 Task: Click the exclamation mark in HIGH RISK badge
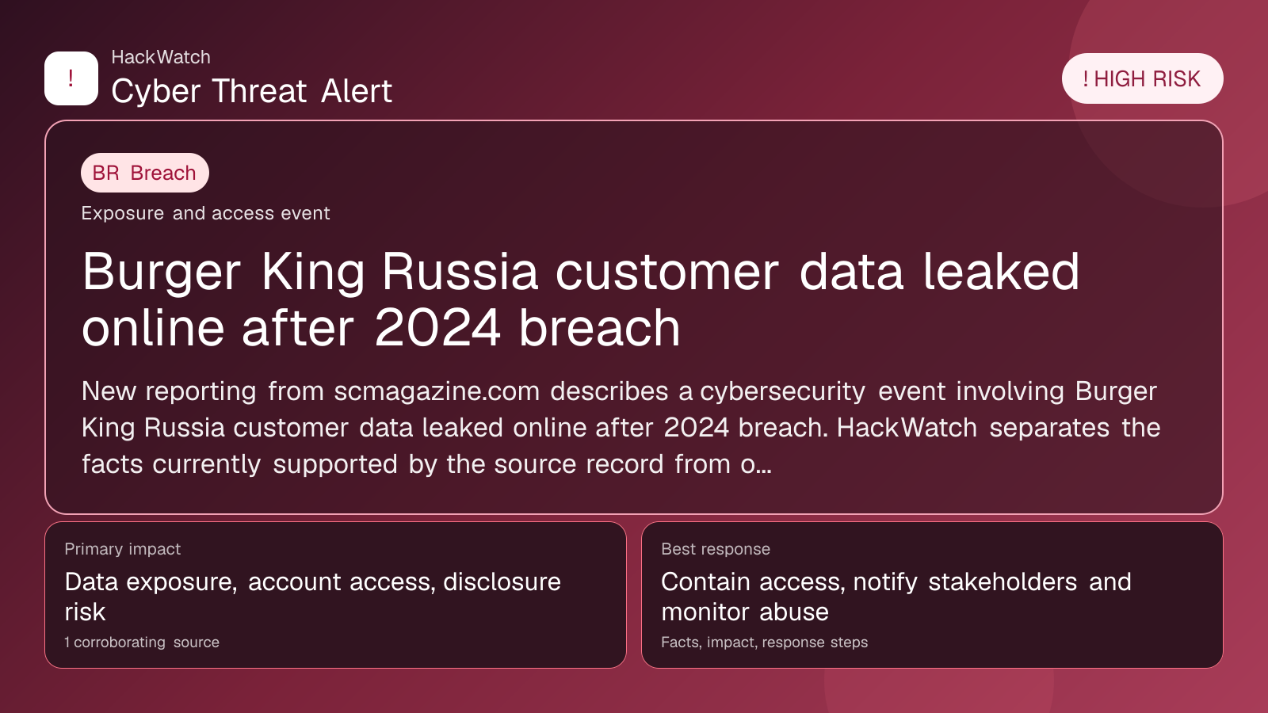(1086, 79)
